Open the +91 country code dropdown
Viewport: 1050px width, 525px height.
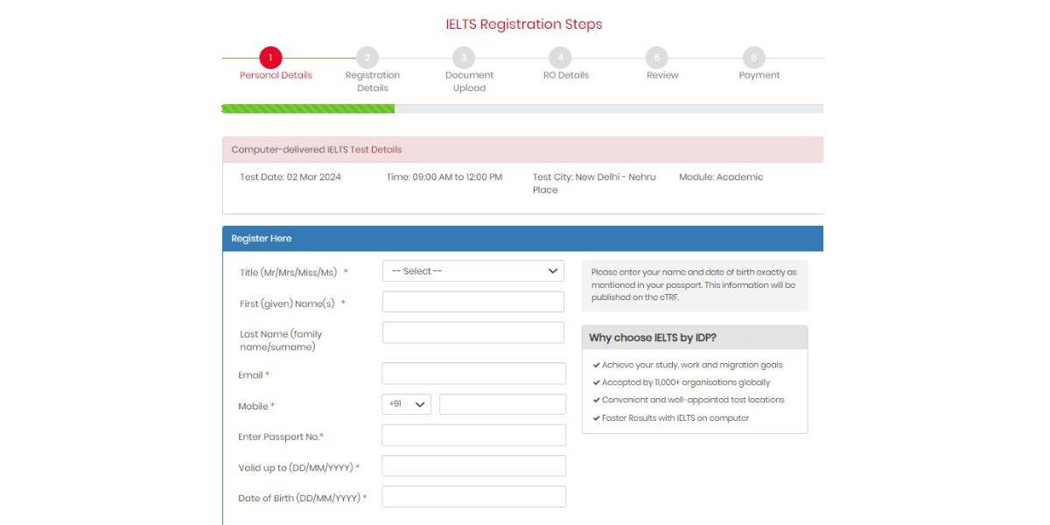tap(404, 404)
